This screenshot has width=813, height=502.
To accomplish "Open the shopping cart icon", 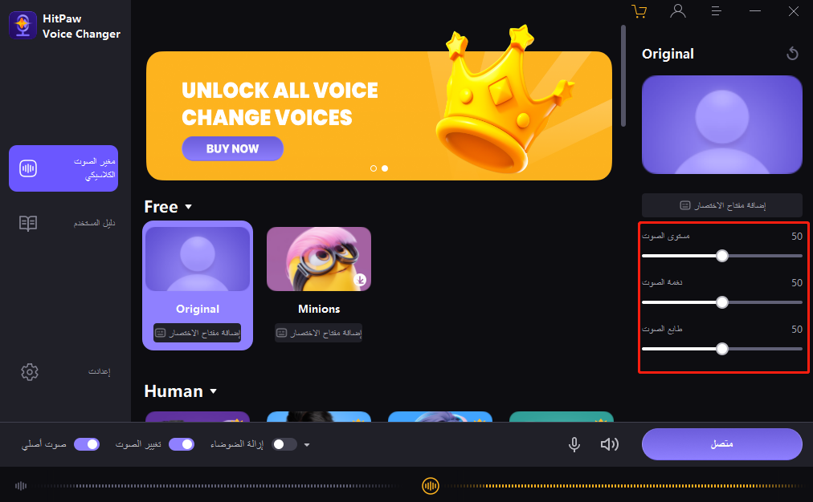I will coord(639,11).
